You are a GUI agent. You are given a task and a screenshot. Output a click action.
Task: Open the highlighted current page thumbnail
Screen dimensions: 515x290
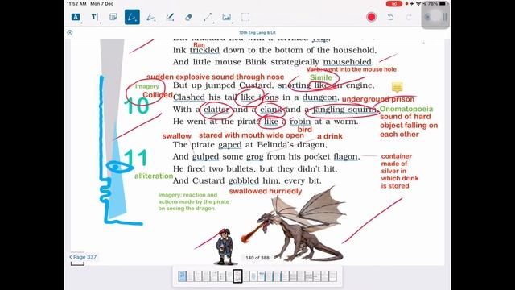click(238, 276)
